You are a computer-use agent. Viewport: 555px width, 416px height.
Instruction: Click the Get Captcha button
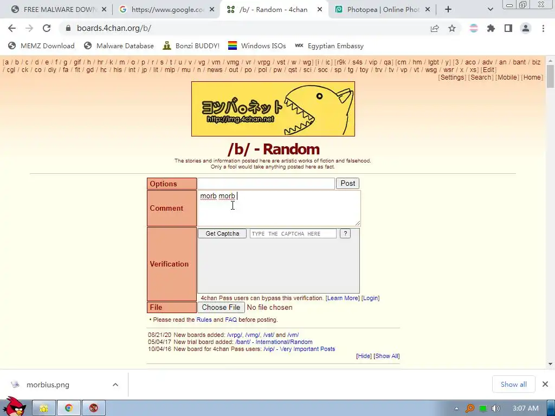(222, 233)
